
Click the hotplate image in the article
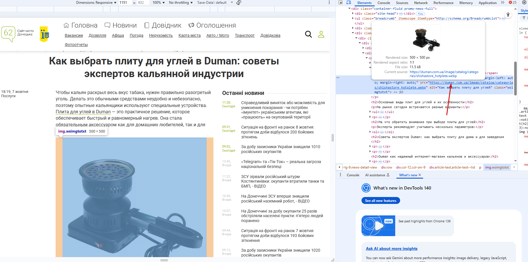click(135, 197)
